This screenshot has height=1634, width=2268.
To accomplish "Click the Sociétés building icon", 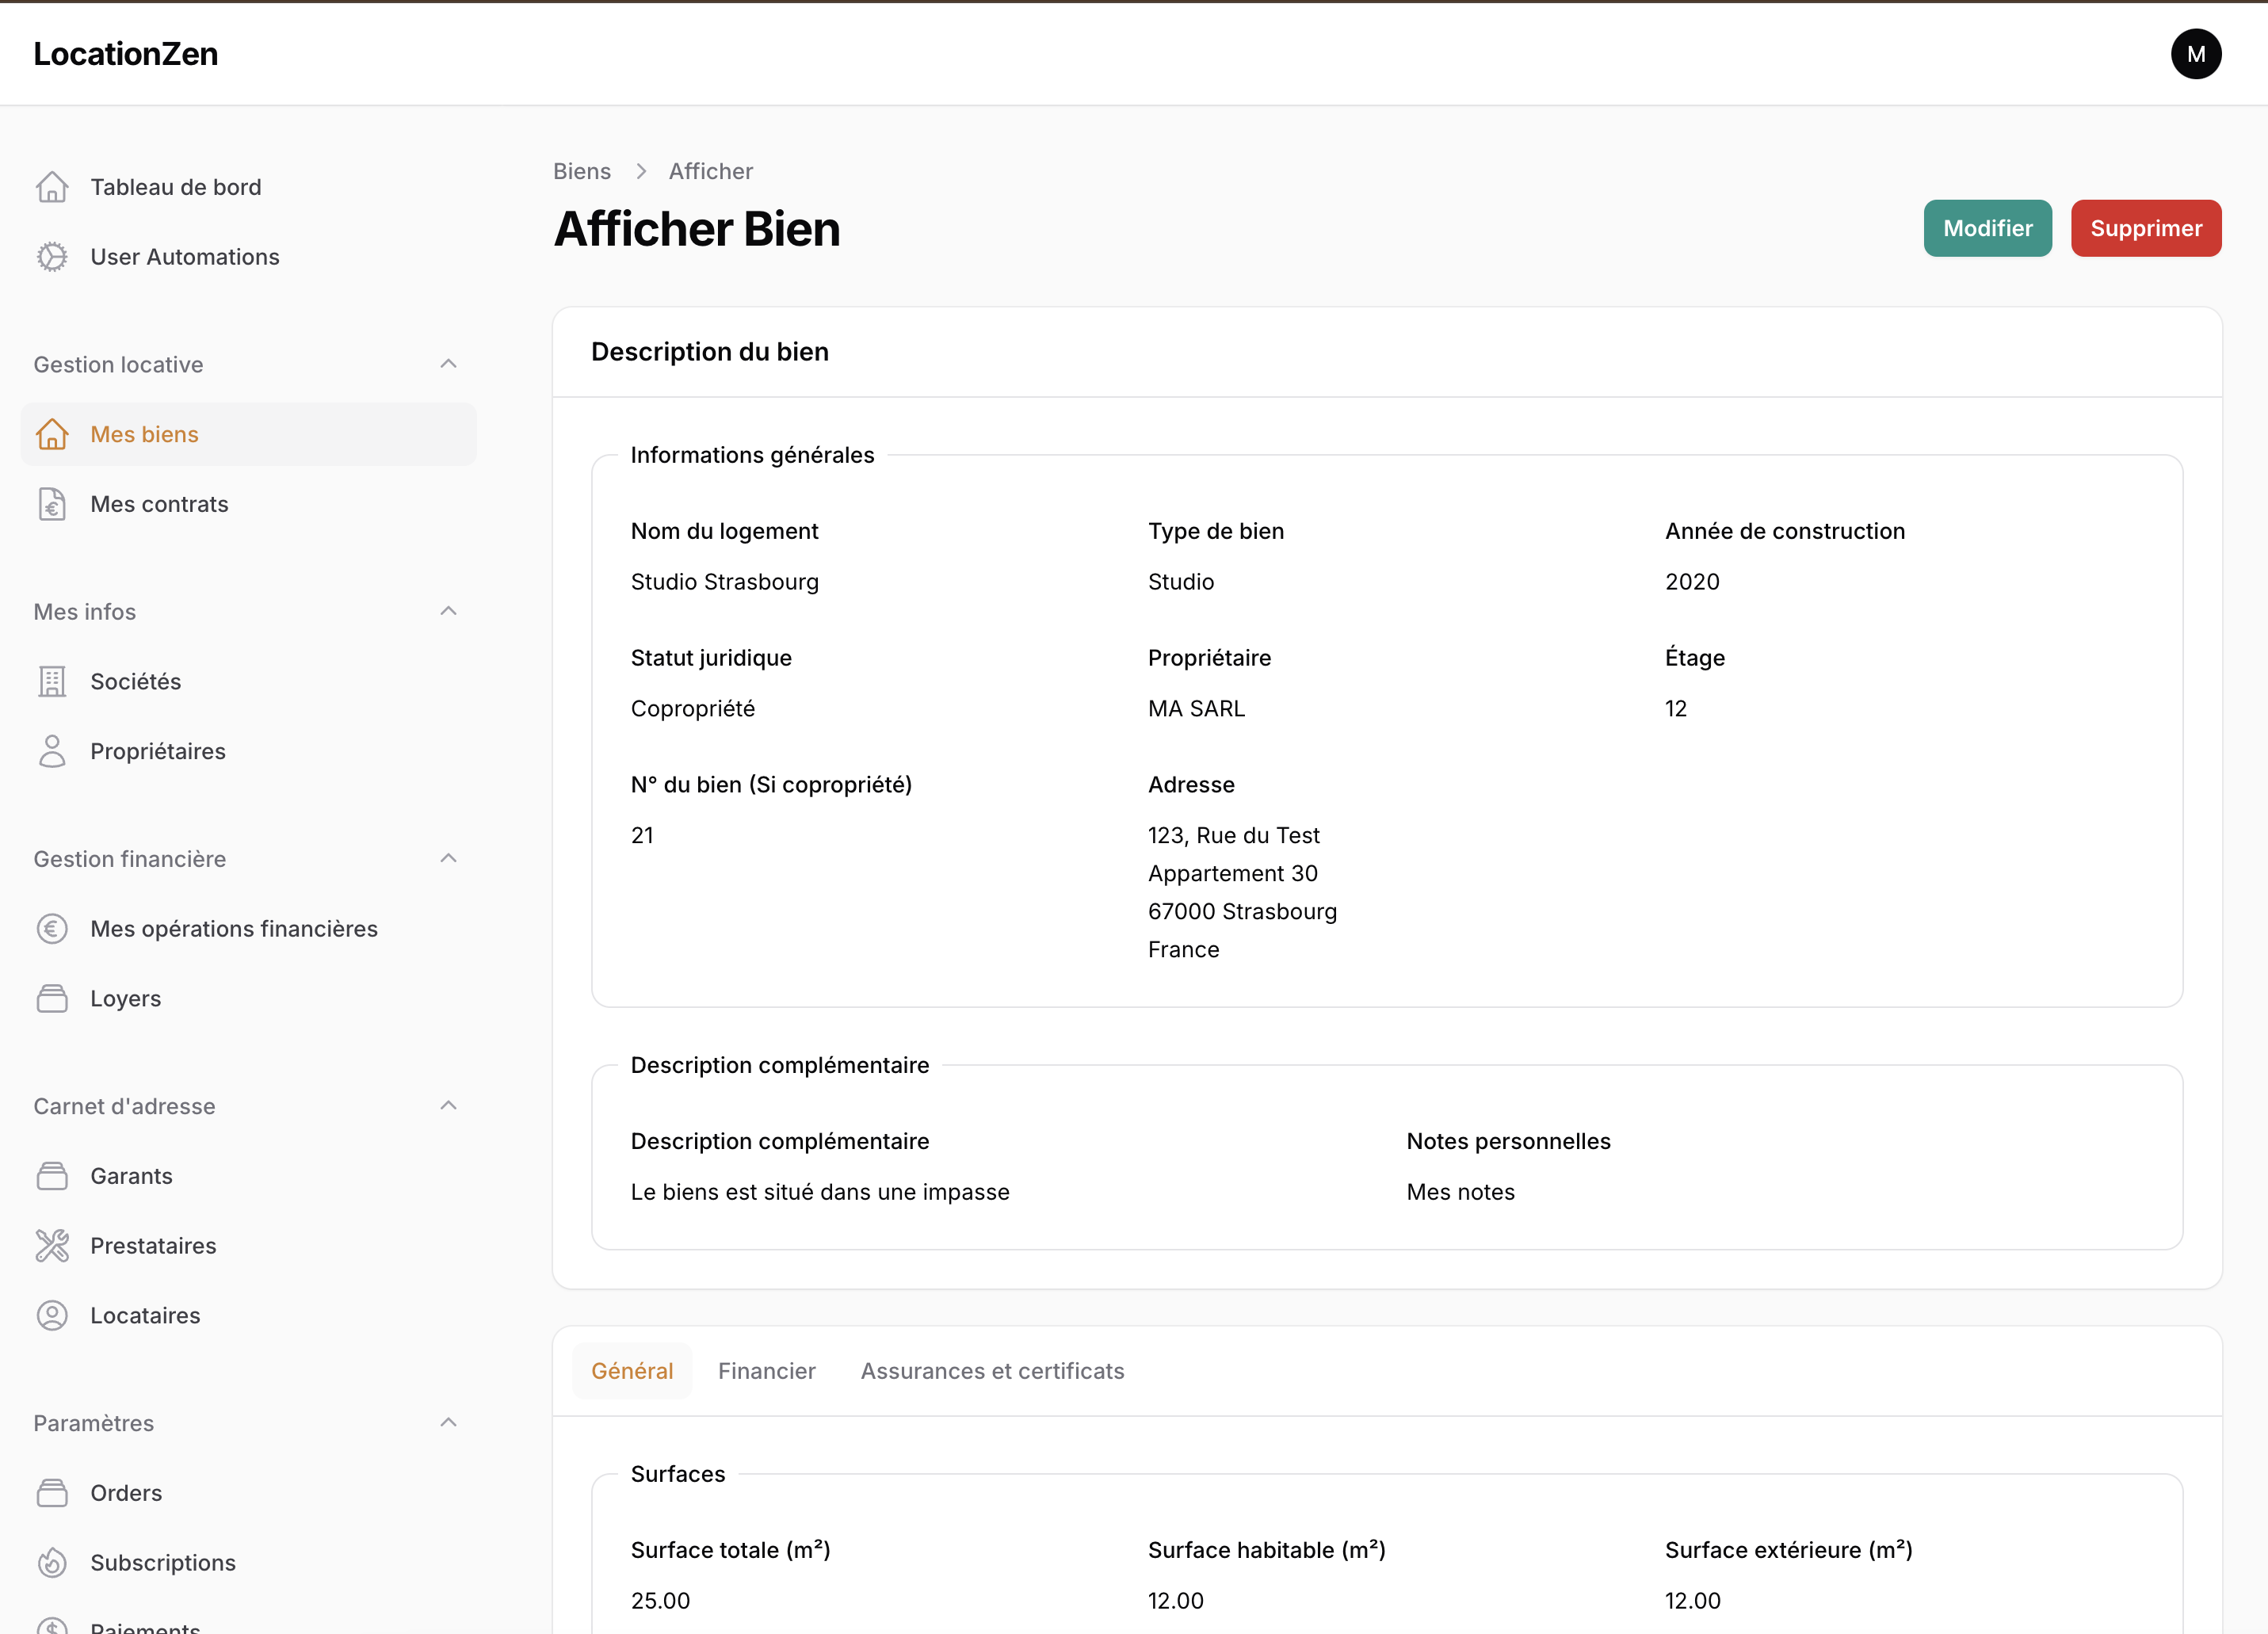I will point(52,681).
